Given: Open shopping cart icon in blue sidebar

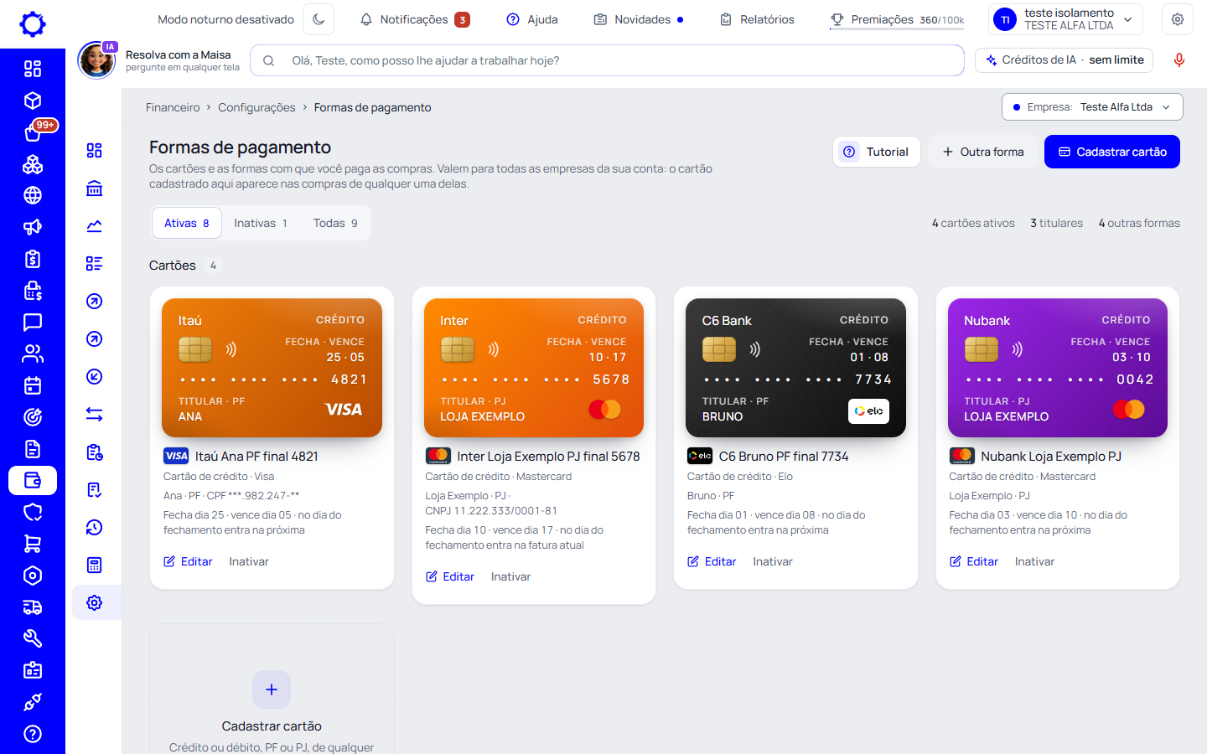Looking at the screenshot, I should pos(33,544).
